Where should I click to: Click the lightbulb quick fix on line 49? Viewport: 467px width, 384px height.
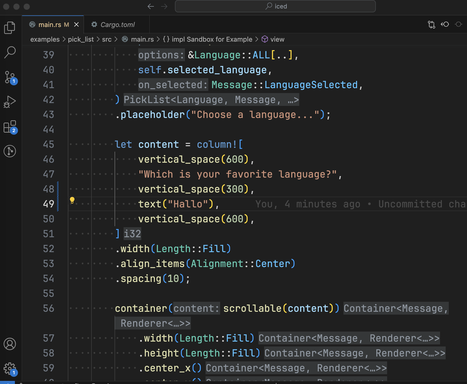click(72, 200)
